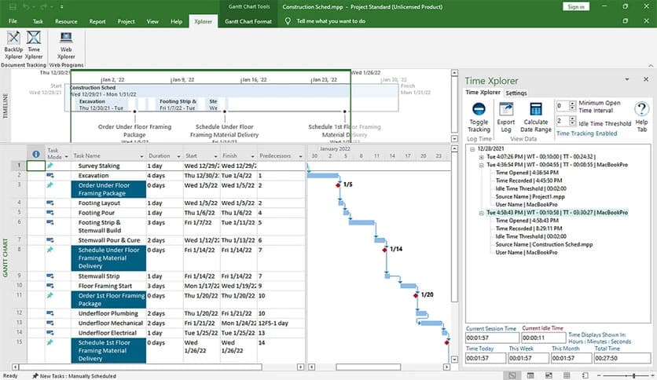Click the Toggle Tracking icon
This screenshot has width=657, height=380.
(x=479, y=115)
